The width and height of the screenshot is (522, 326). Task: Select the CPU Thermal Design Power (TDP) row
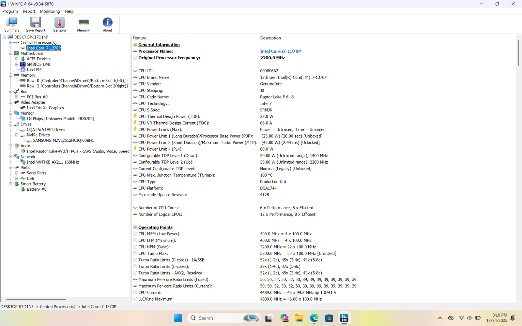point(203,116)
